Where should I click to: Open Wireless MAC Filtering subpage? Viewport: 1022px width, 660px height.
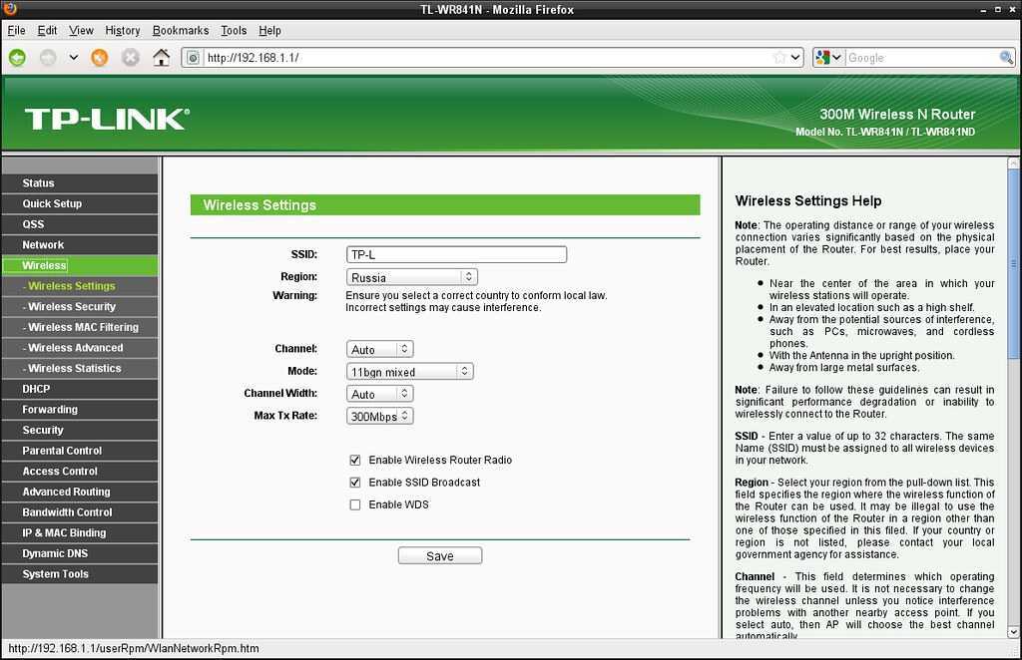click(x=80, y=327)
